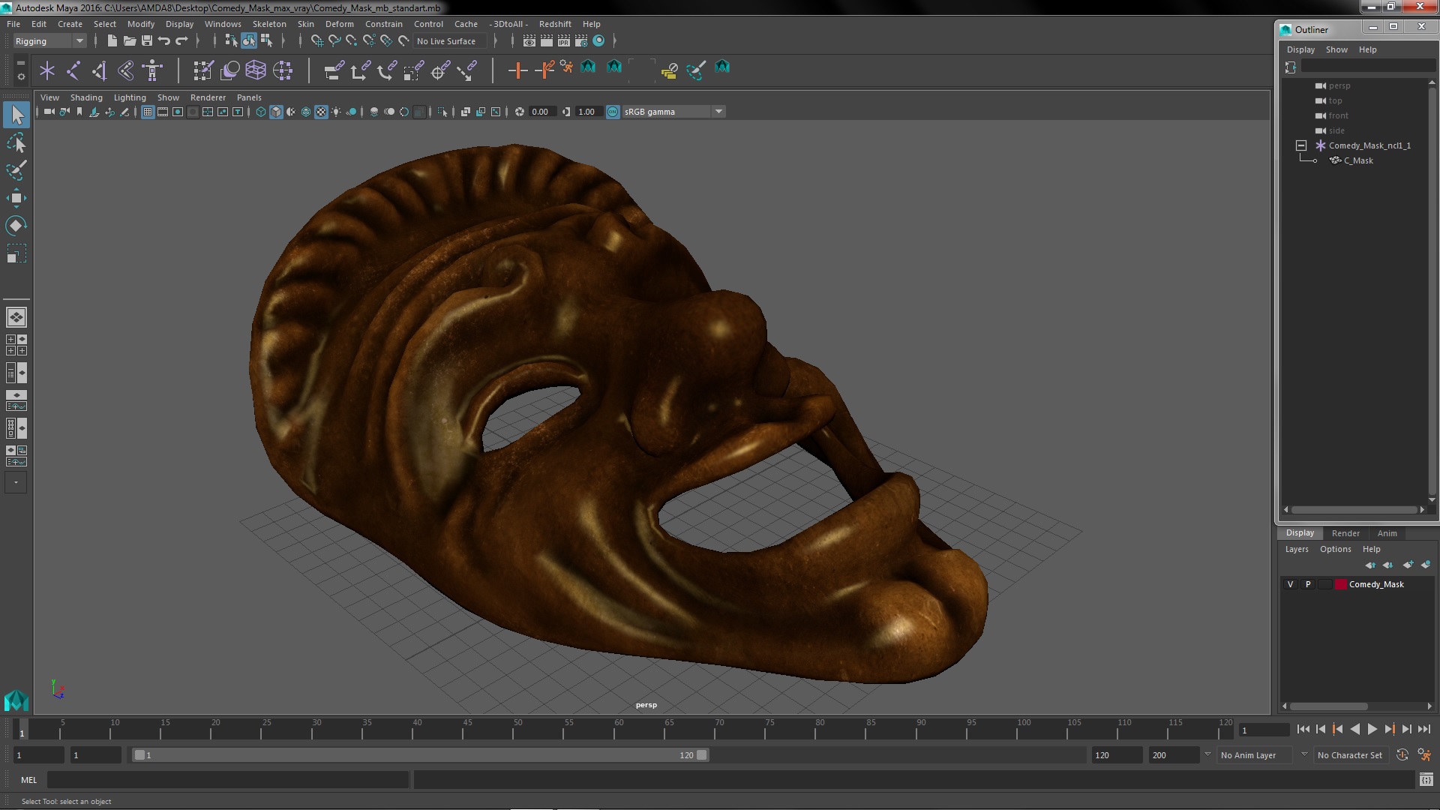The image size is (1440, 810).
Task: Open the sRGB gamma color space dropdown
Action: pyautogui.click(x=718, y=112)
